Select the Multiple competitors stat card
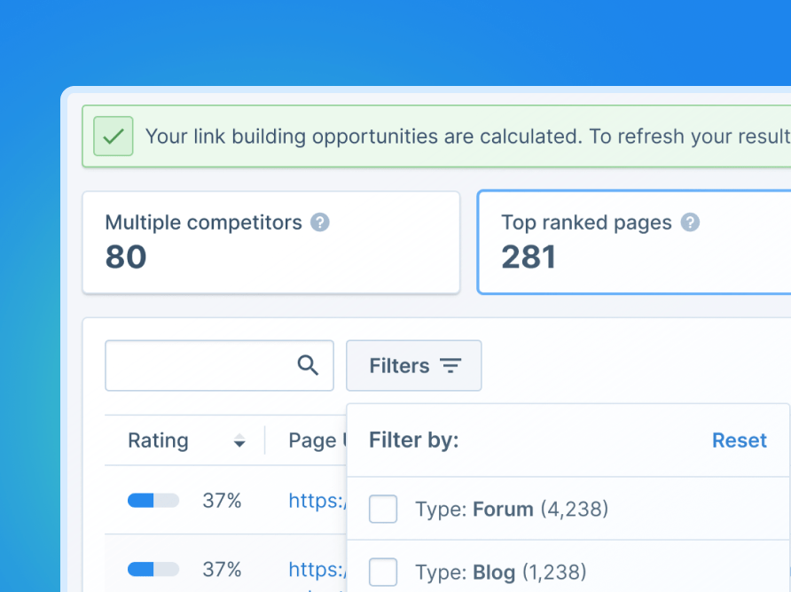This screenshot has width=791, height=592. pos(270,241)
